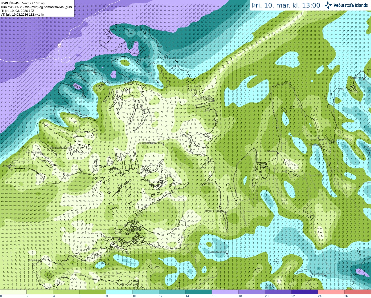
Task: Select the 22–24 m/s dark indigo legend swatch
Action: coord(305,292)
